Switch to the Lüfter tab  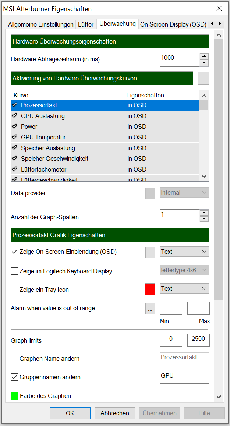(86, 24)
